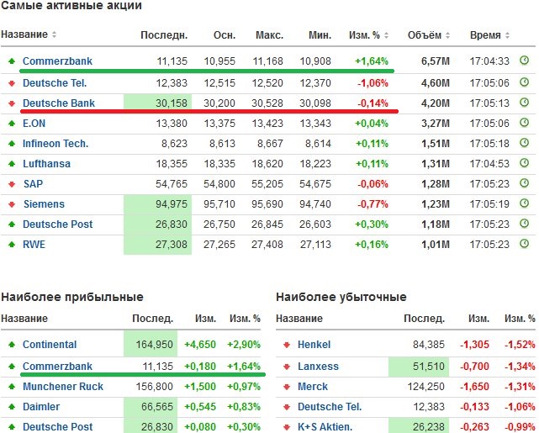Open the RWE stock link
The height and width of the screenshot is (433, 539).
pyautogui.click(x=34, y=245)
